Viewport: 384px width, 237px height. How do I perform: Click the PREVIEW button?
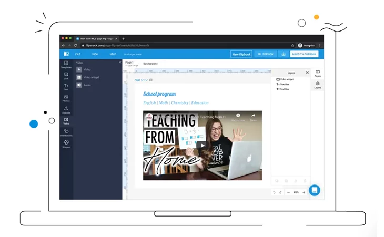tap(266, 54)
